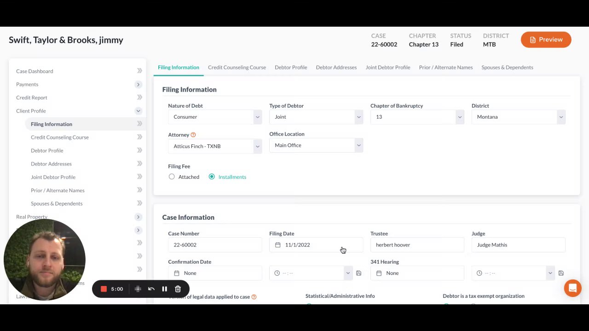Viewport: 589px width, 331px height.
Task: Open Debtor Addresses in the sidebar
Action: [51, 164]
